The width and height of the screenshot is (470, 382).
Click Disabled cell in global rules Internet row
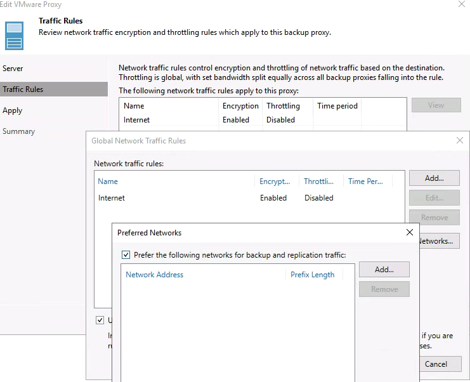(319, 198)
